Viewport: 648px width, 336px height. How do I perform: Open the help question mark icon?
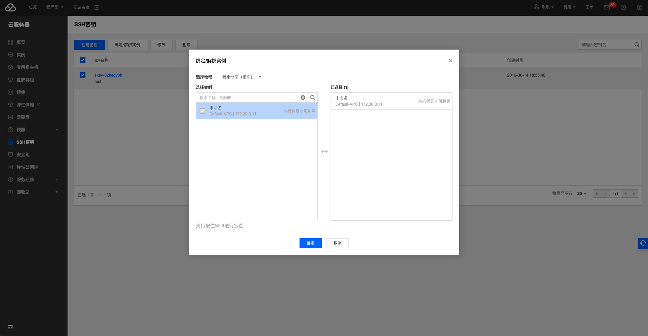coord(640,7)
